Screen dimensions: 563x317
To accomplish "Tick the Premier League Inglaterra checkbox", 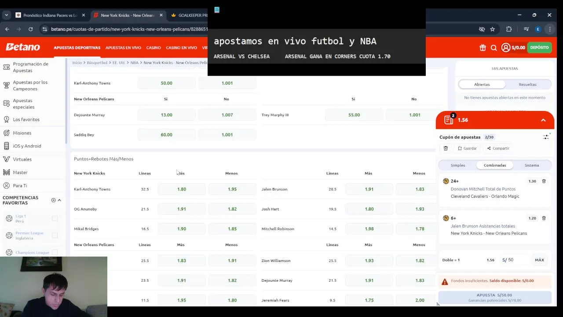I will click(x=55, y=236).
